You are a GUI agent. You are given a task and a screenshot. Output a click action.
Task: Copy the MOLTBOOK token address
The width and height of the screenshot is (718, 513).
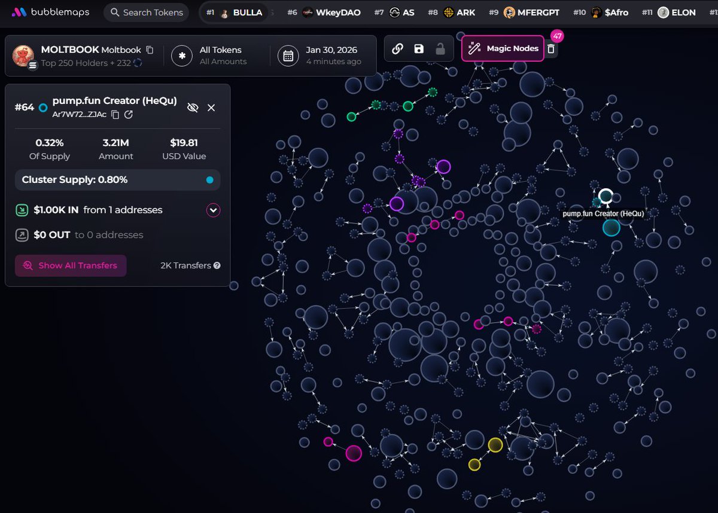150,50
